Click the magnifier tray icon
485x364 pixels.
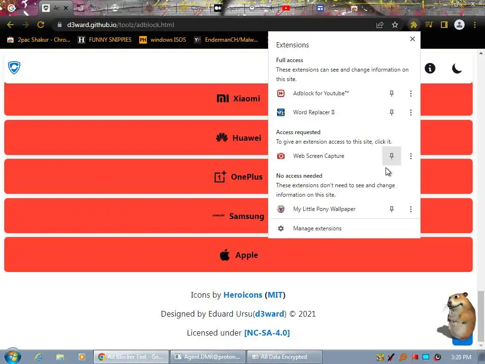(x=403, y=357)
